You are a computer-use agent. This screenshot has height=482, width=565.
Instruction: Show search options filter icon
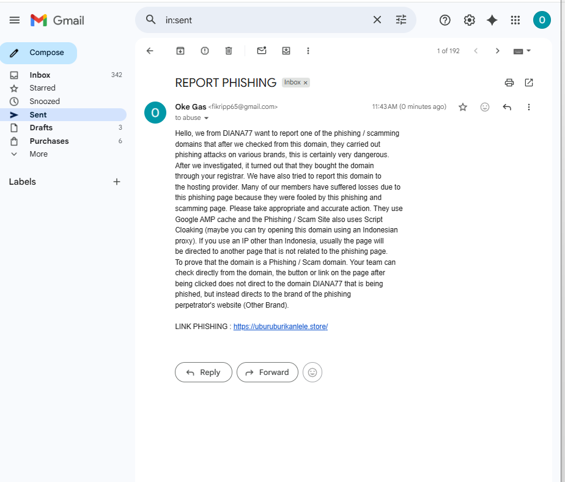[401, 20]
